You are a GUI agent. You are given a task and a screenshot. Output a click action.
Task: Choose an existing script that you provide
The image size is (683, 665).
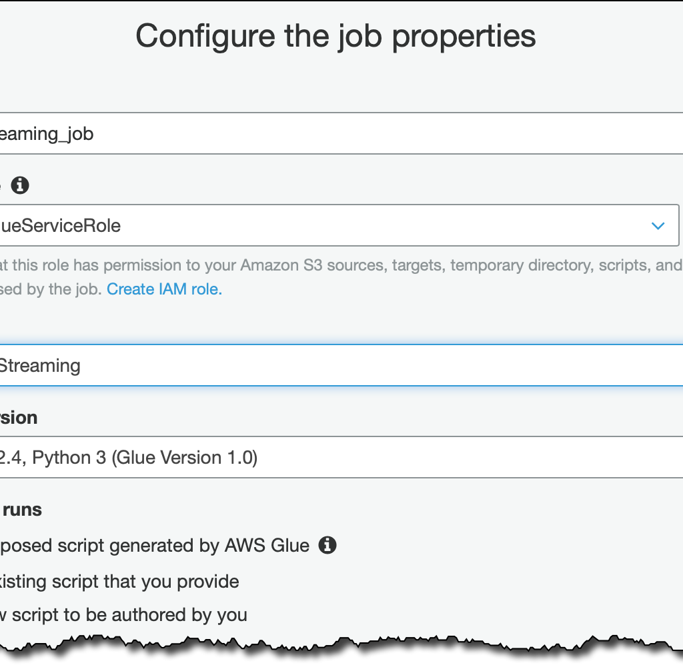pyautogui.click(x=120, y=581)
